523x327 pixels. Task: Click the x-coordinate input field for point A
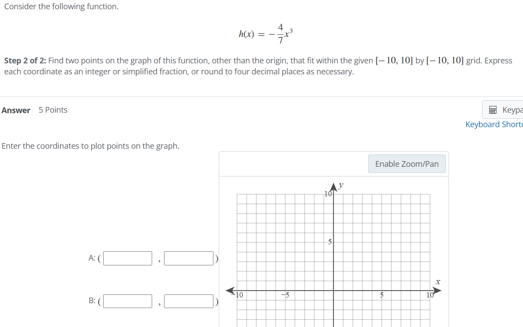pos(127,258)
